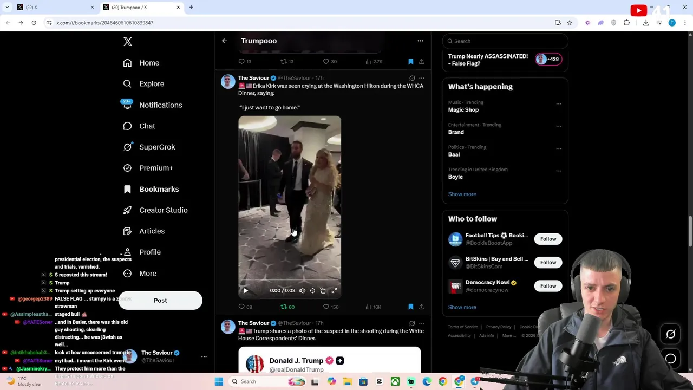Seek on the video progress bar
The height and width of the screenshot is (390, 693).
tap(290, 281)
